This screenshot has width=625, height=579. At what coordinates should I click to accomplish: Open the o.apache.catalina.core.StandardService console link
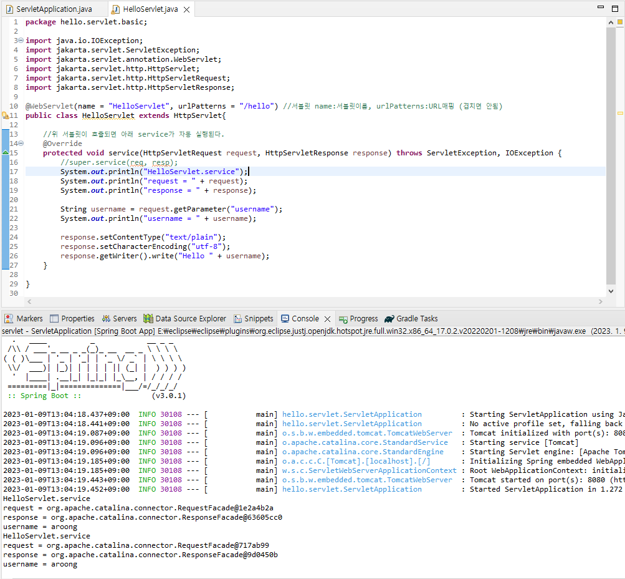click(365, 442)
